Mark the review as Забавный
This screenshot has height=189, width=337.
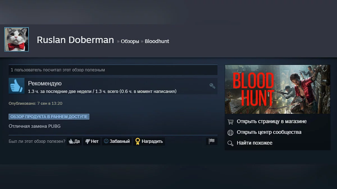[117, 141]
